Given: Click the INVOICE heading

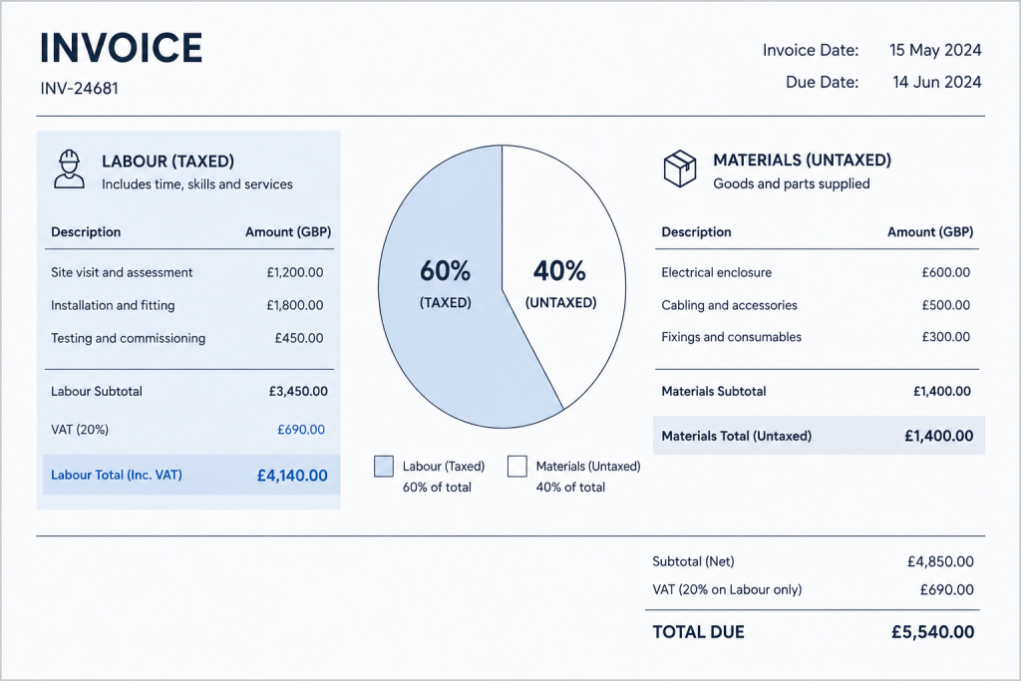Looking at the screenshot, I should coord(121,48).
